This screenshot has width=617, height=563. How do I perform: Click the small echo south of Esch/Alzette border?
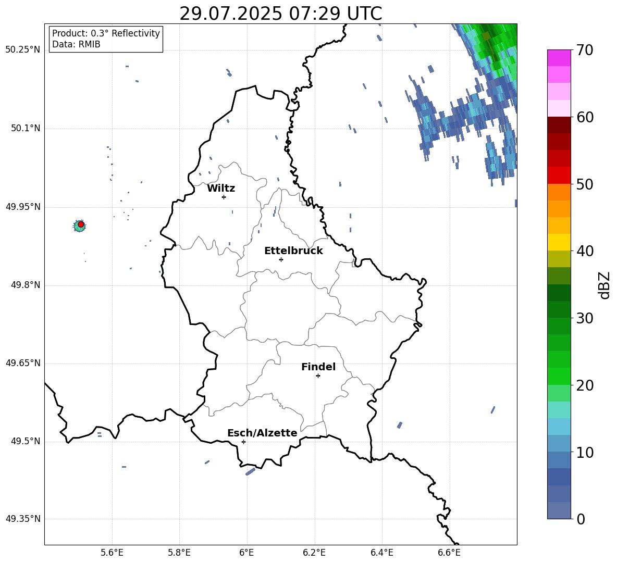tap(251, 471)
